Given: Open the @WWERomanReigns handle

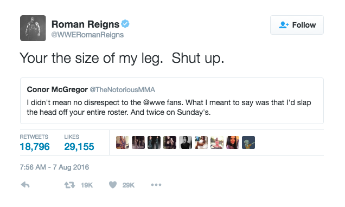Looking at the screenshot, I should tap(87, 35).
